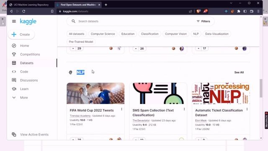Open Discussions in sidebar
Image resolution: width=268 pixels, height=151 pixels.
(29, 80)
